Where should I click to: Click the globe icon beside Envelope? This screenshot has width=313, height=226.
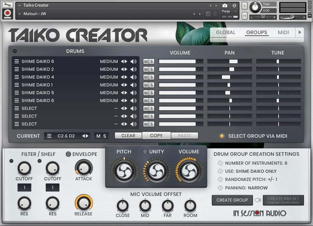point(68,154)
